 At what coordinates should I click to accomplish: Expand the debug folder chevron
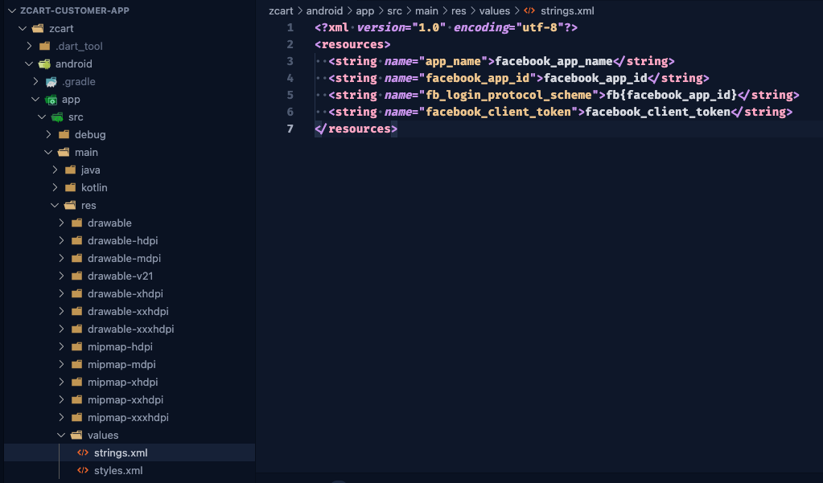point(49,135)
